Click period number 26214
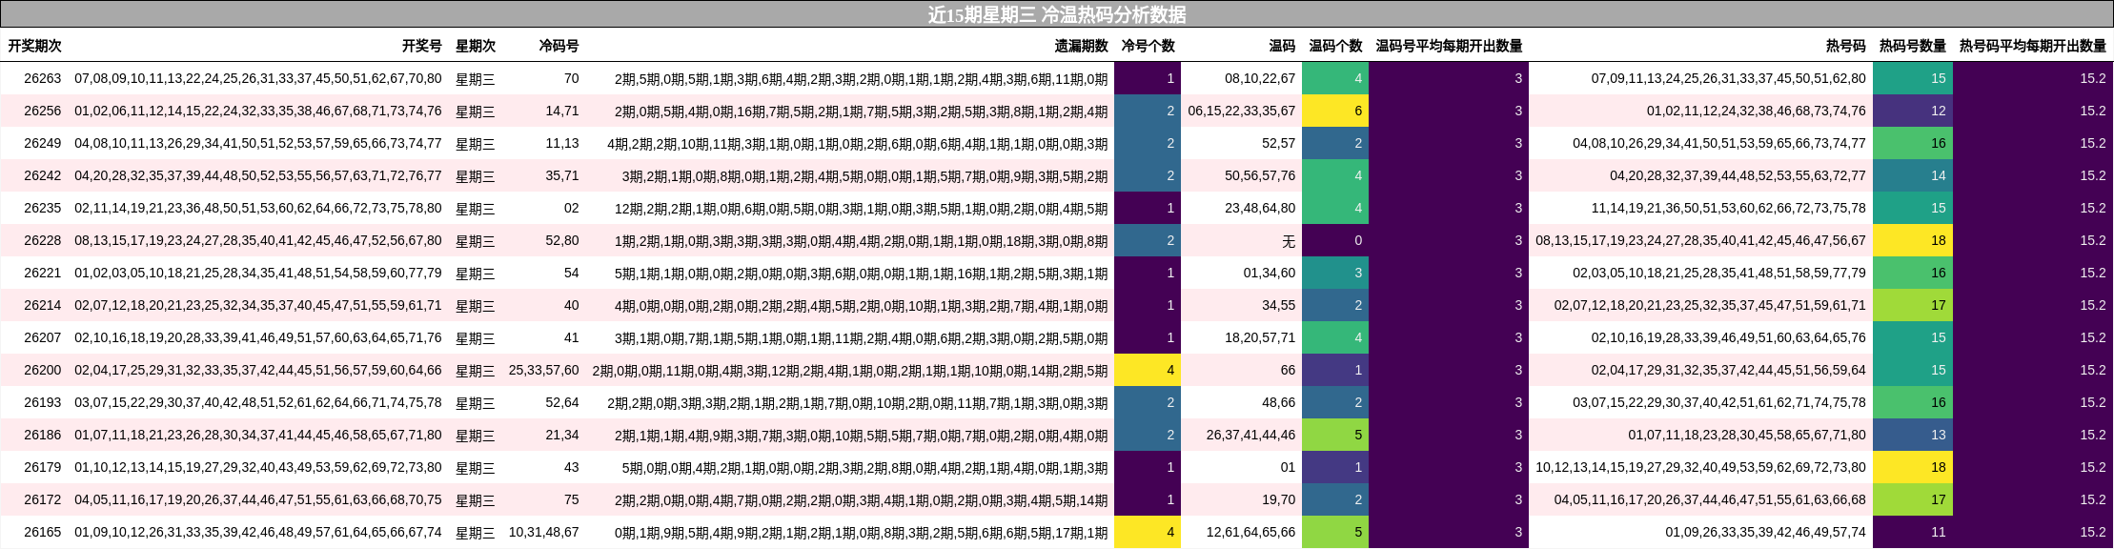2114x549 pixels. (43, 305)
